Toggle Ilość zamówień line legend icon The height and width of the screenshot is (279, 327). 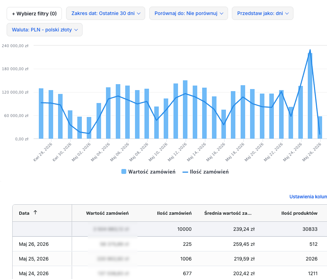coord(185,172)
